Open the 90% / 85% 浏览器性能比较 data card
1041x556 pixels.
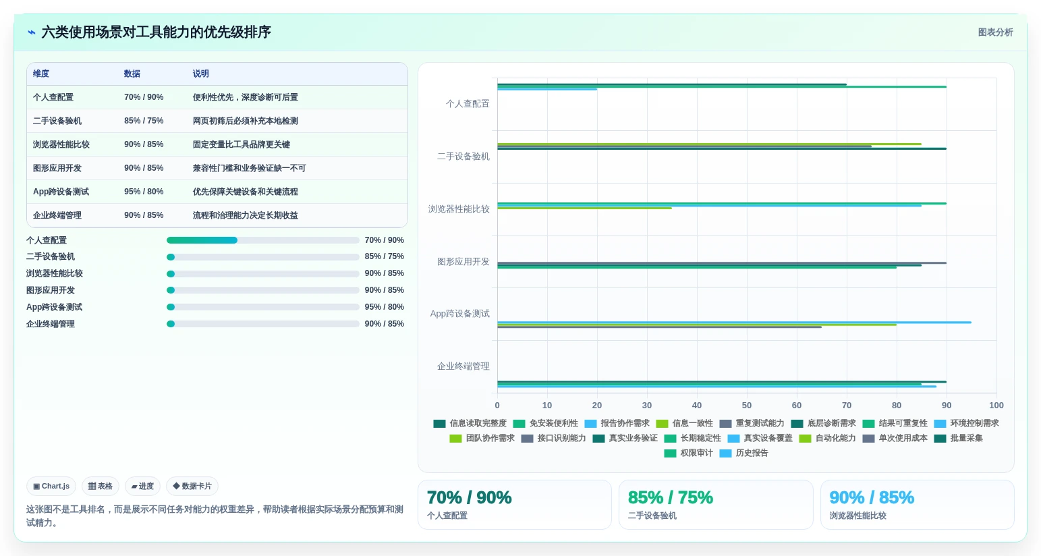[918, 505]
